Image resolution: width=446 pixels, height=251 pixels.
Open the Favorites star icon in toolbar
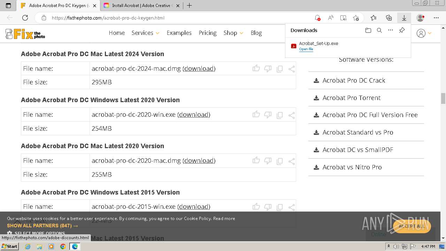374,18
